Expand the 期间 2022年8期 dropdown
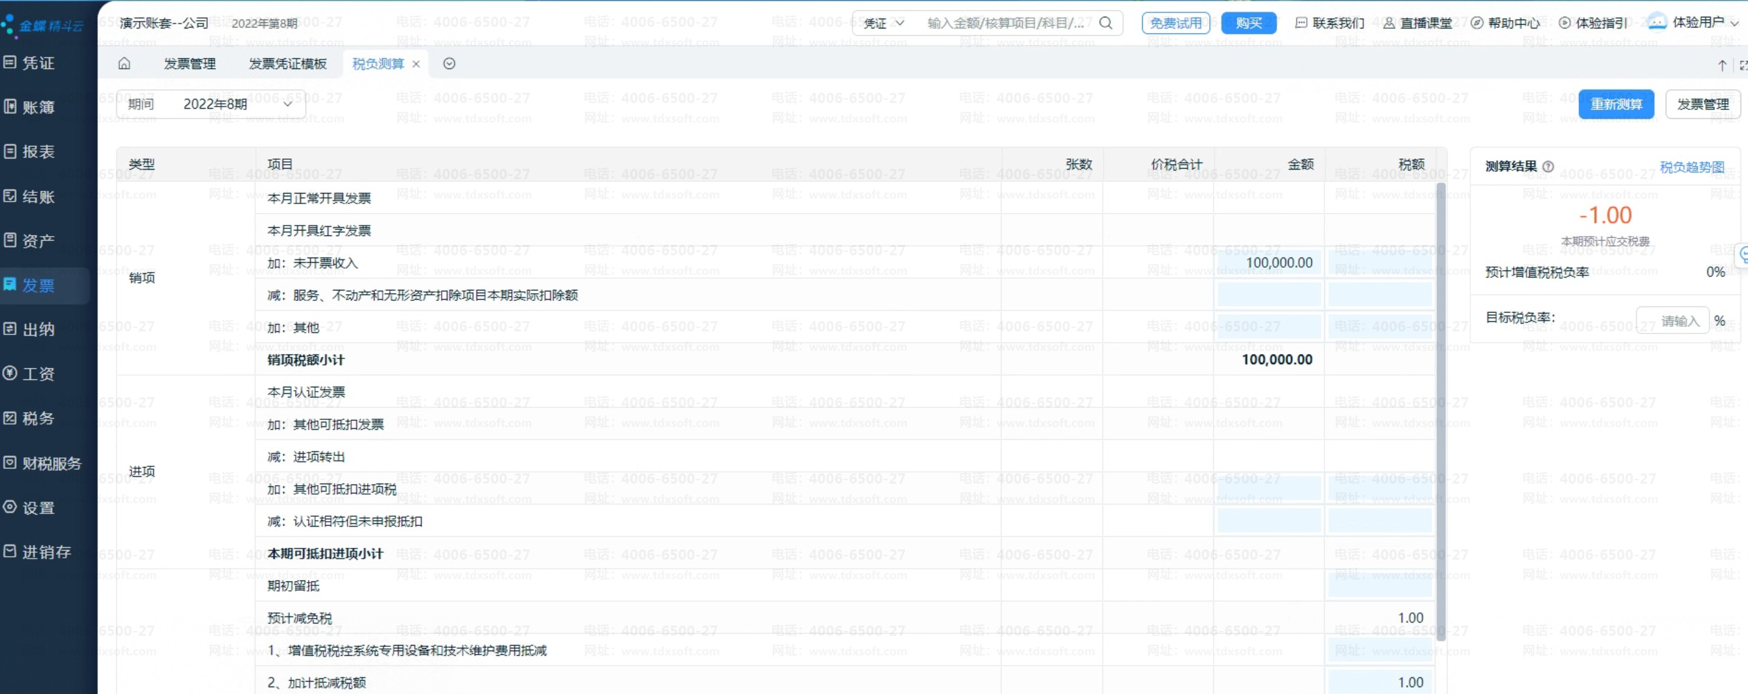Screen dimensions: 1748x694 212,104
